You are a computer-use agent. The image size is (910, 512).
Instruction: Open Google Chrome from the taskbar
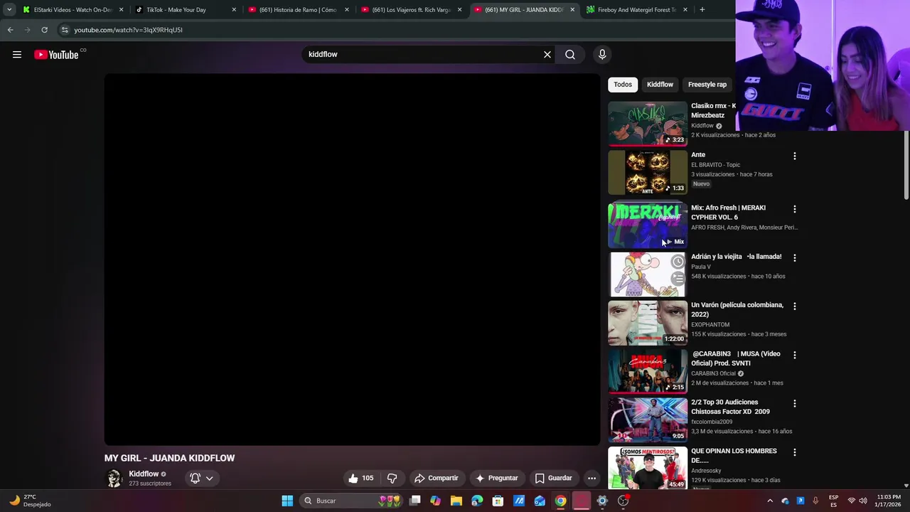(x=561, y=501)
